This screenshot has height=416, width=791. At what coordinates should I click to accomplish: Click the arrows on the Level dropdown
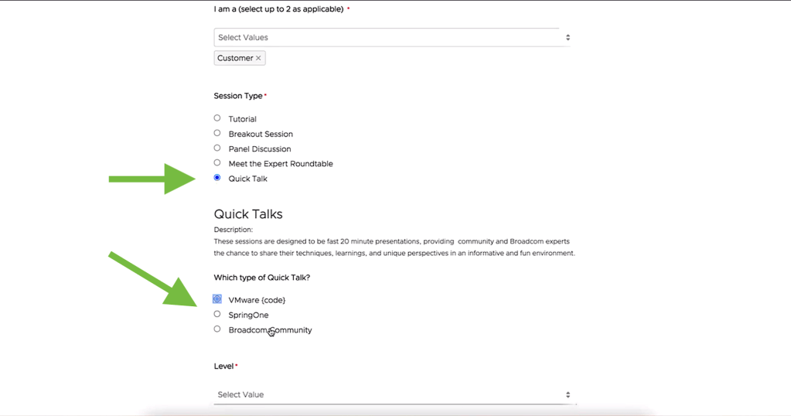[568, 395]
